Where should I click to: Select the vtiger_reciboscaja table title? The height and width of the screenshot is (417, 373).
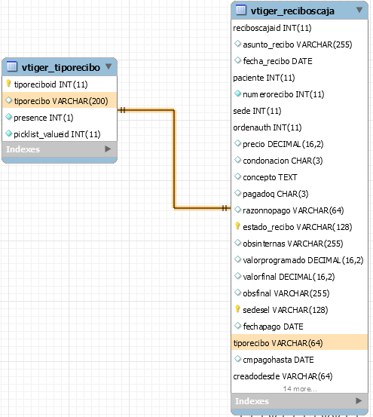point(292,11)
